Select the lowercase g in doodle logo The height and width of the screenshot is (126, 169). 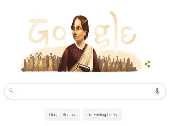point(102,36)
